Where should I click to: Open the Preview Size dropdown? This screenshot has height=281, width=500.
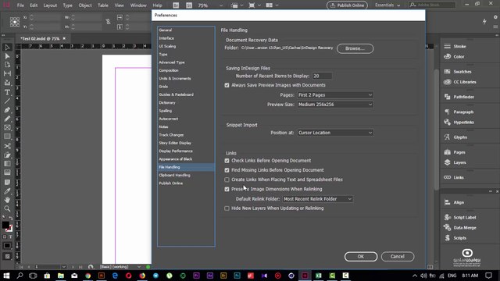(x=335, y=105)
